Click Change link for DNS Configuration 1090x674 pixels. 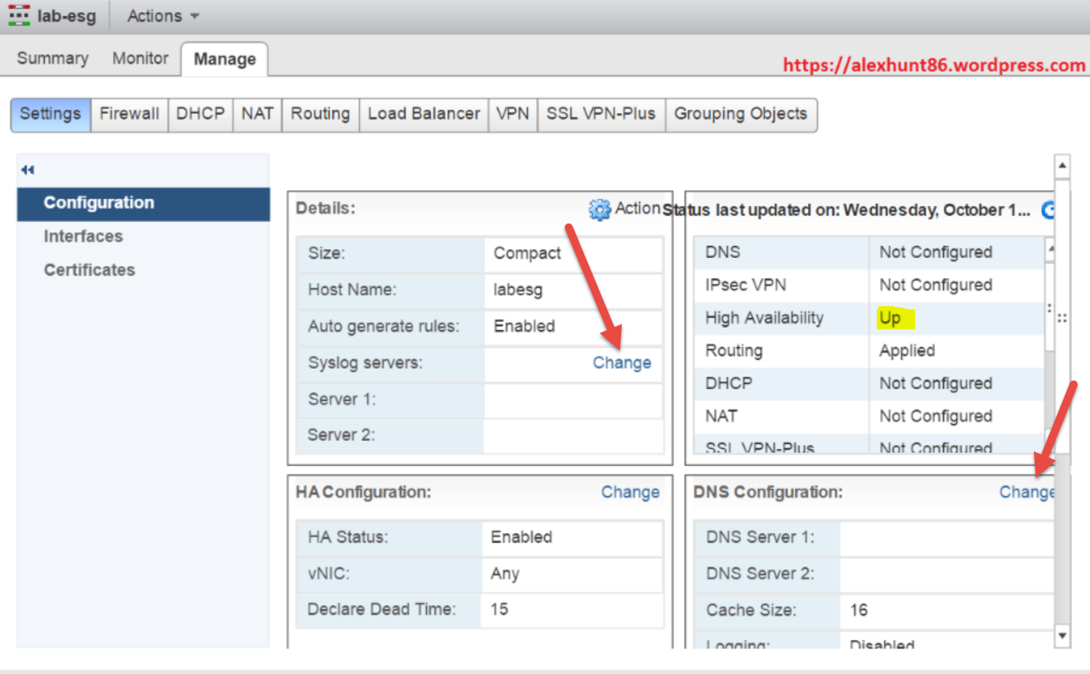[x=1026, y=492]
